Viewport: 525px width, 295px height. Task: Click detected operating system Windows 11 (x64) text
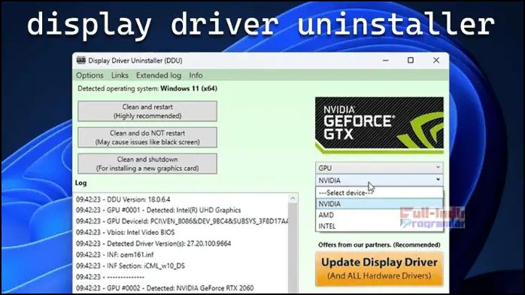click(189, 88)
